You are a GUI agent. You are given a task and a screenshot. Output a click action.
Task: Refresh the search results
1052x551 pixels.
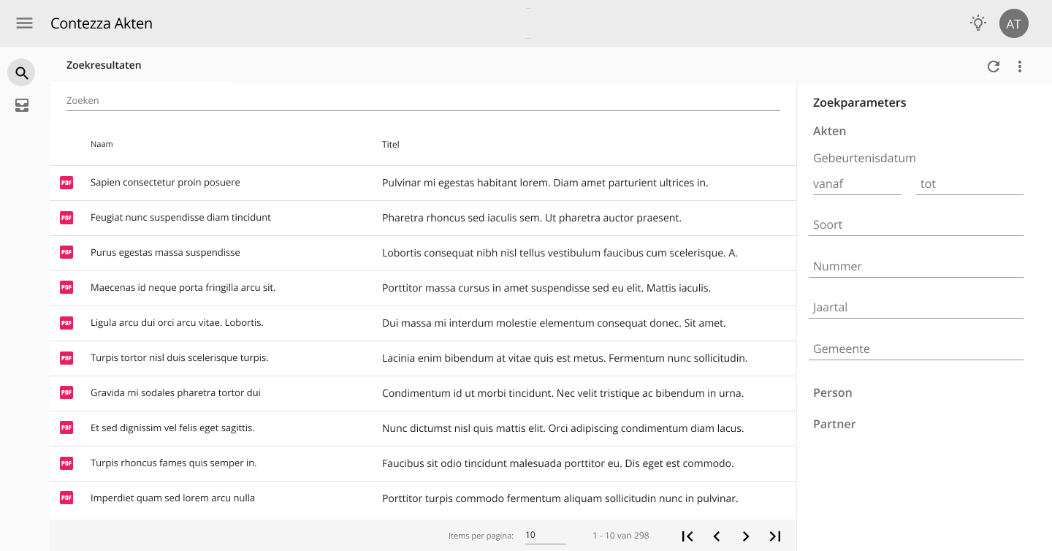[994, 66]
